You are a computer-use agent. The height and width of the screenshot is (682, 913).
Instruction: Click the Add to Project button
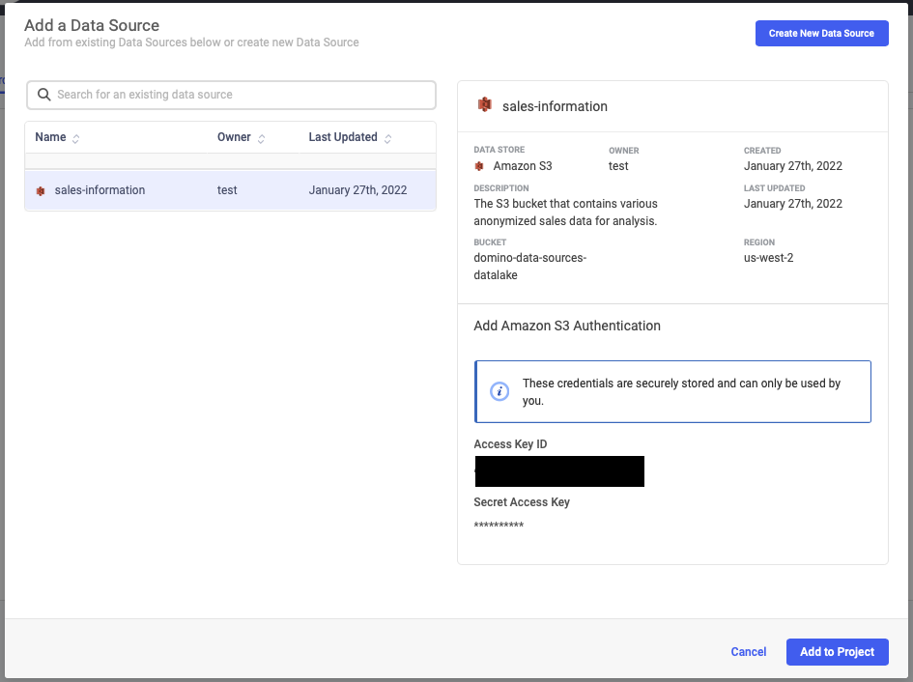pos(837,652)
